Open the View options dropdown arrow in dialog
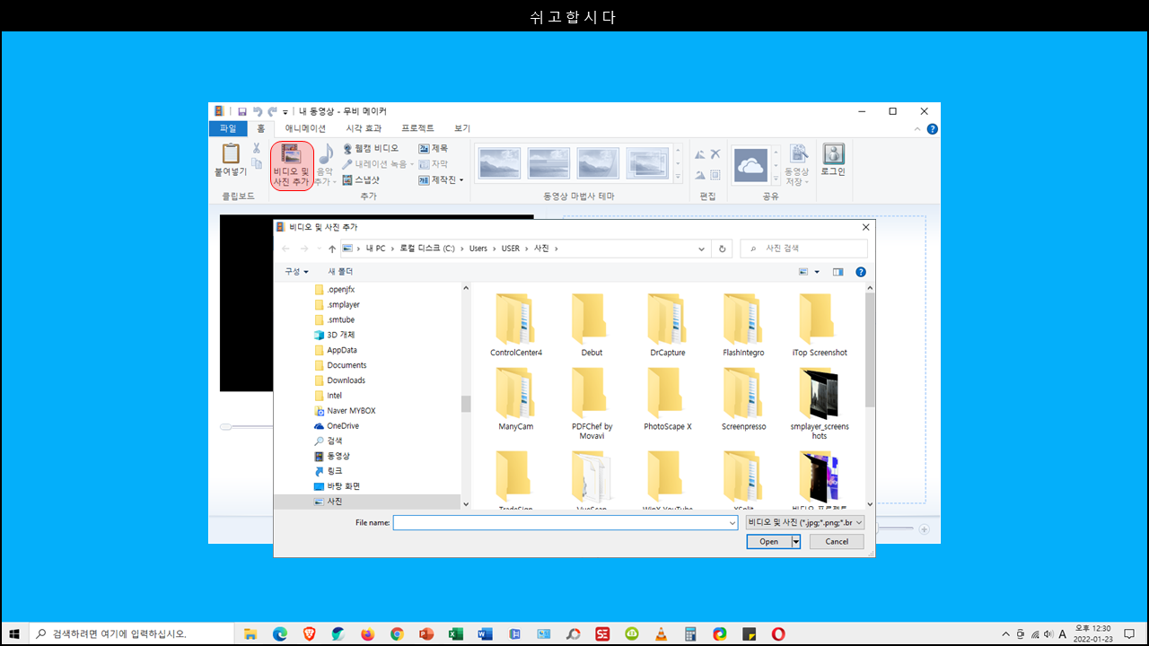The height and width of the screenshot is (646, 1149). 817,272
